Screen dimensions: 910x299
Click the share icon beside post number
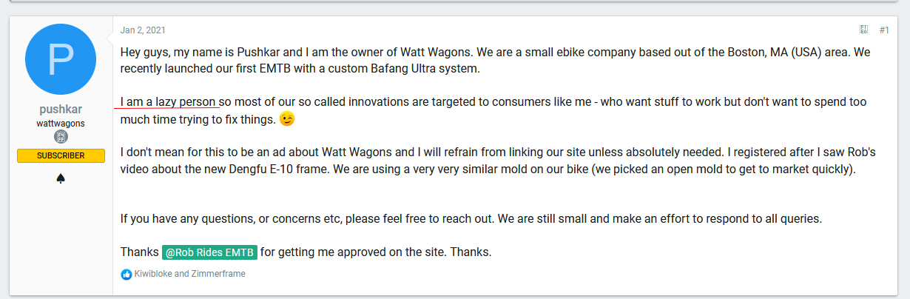click(x=863, y=30)
